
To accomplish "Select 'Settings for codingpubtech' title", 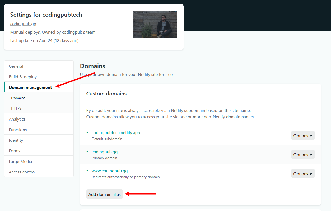I will [x=46, y=15].
